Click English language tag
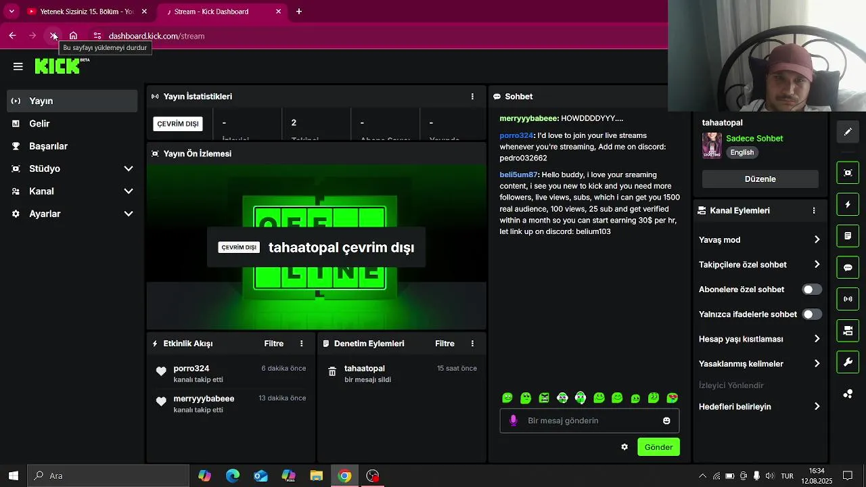The height and width of the screenshot is (487, 866). tap(742, 153)
